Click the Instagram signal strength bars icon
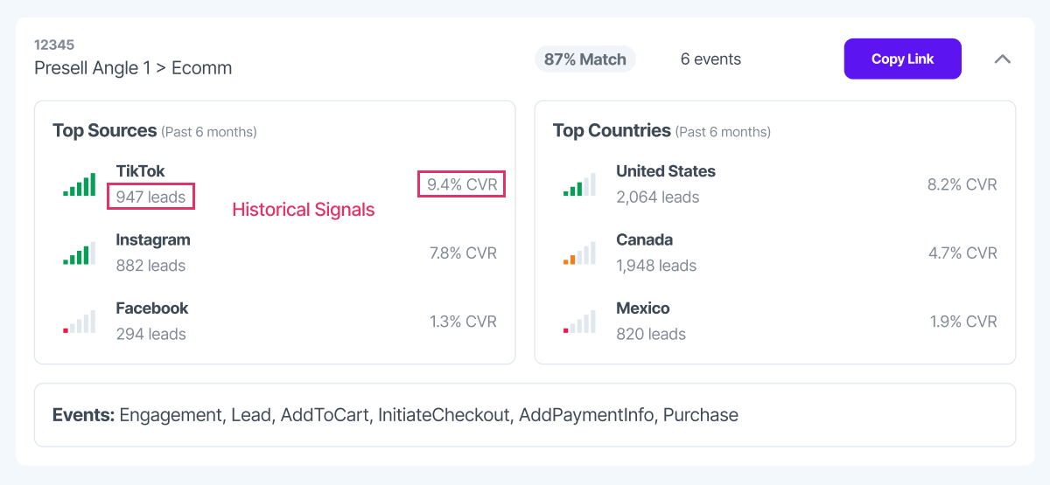The height and width of the screenshot is (485, 1050). [x=80, y=253]
